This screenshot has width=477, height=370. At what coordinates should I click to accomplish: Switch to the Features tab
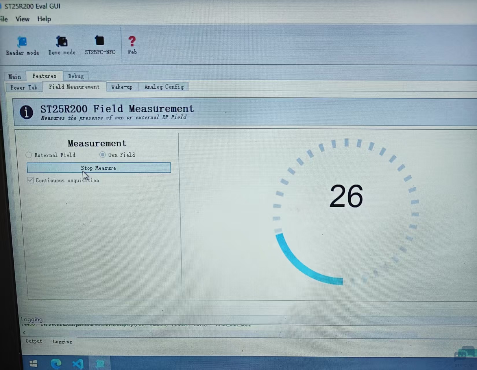(44, 76)
